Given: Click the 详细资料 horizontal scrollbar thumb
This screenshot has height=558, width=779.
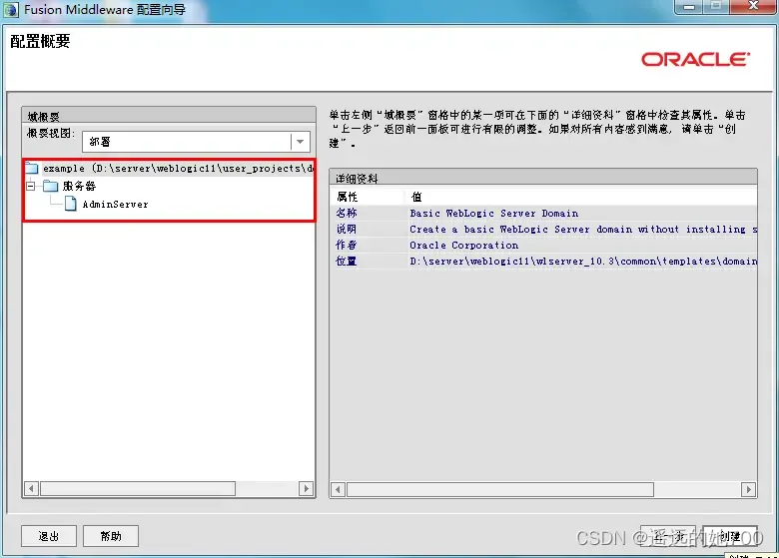Looking at the screenshot, I should coord(500,490).
